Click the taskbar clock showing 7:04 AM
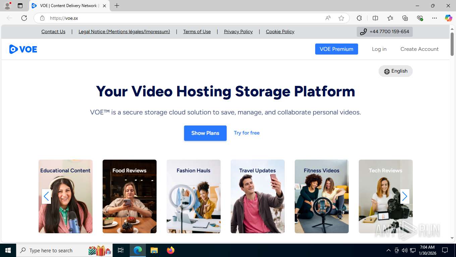 coord(427,250)
